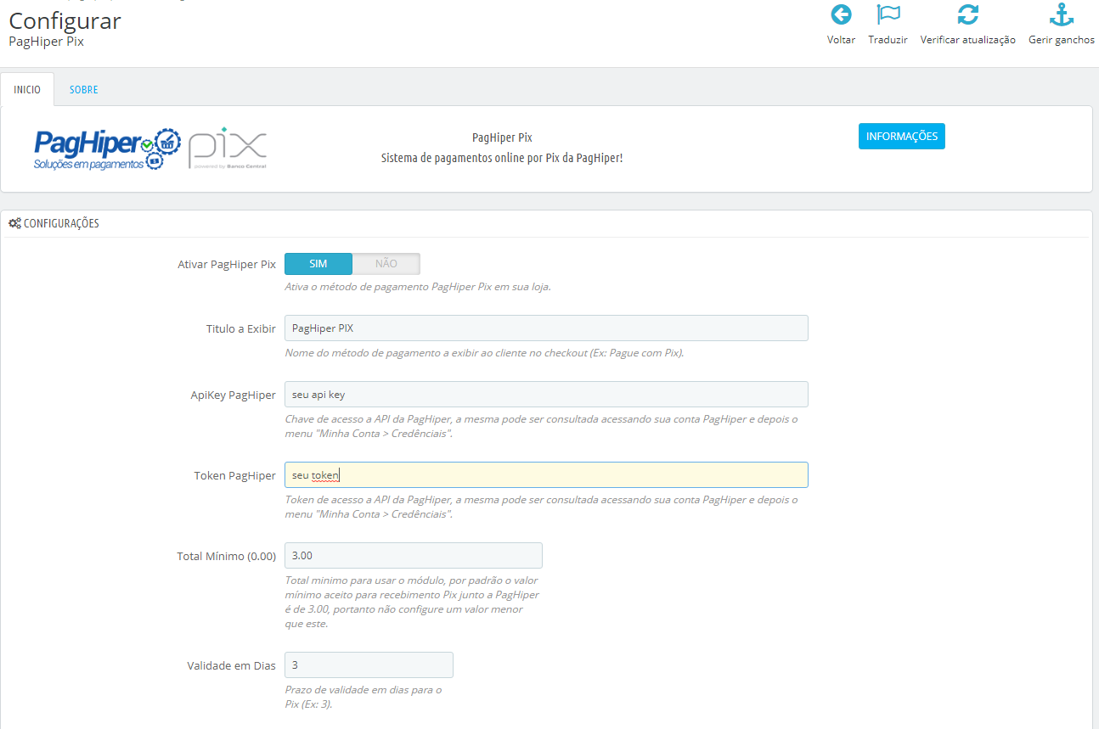Click the 'Sistema de pagamentos online' description

(x=502, y=158)
